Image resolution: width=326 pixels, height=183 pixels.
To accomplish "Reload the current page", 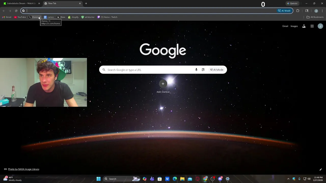I will (16, 11).
